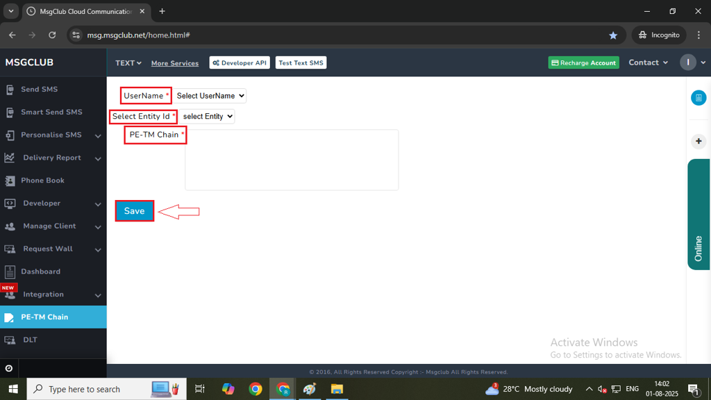
Task: Click the Phone Book sidebar icon
Action: (x=10, y=181)
